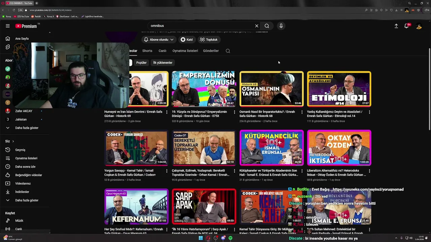This screenshot has width=431, height=242.
Task: Open browser downloads toolbar icon
Action: (396, 10)
